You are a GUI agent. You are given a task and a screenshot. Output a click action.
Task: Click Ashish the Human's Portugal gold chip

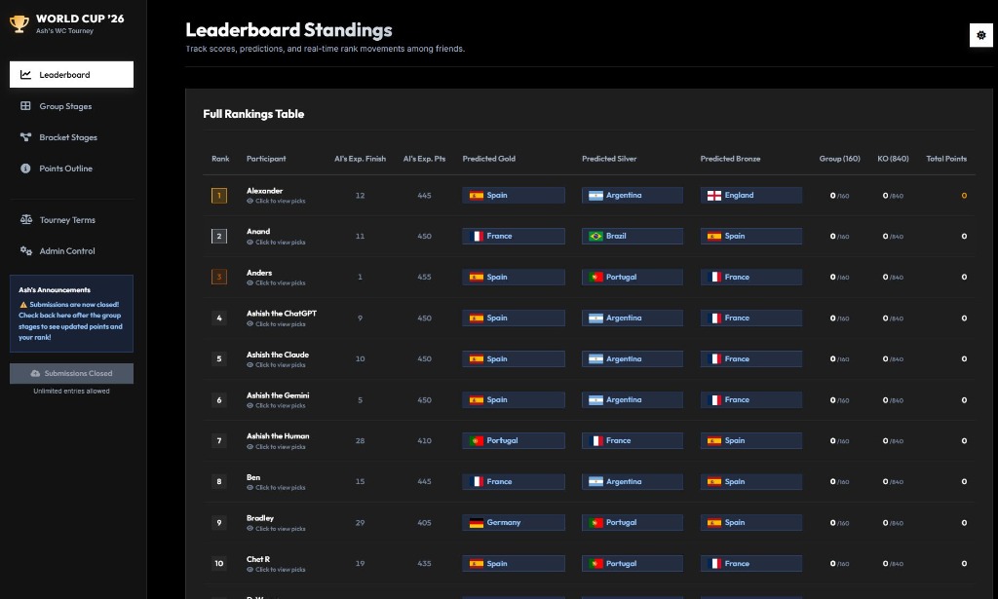514,440
